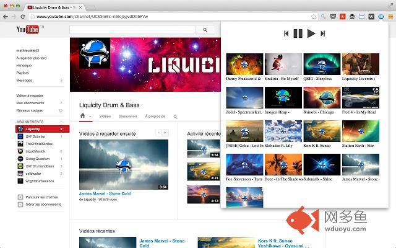
Task: Click the magnifier icon in address bar
Action: pyautogui.click(x=323, y=17)
